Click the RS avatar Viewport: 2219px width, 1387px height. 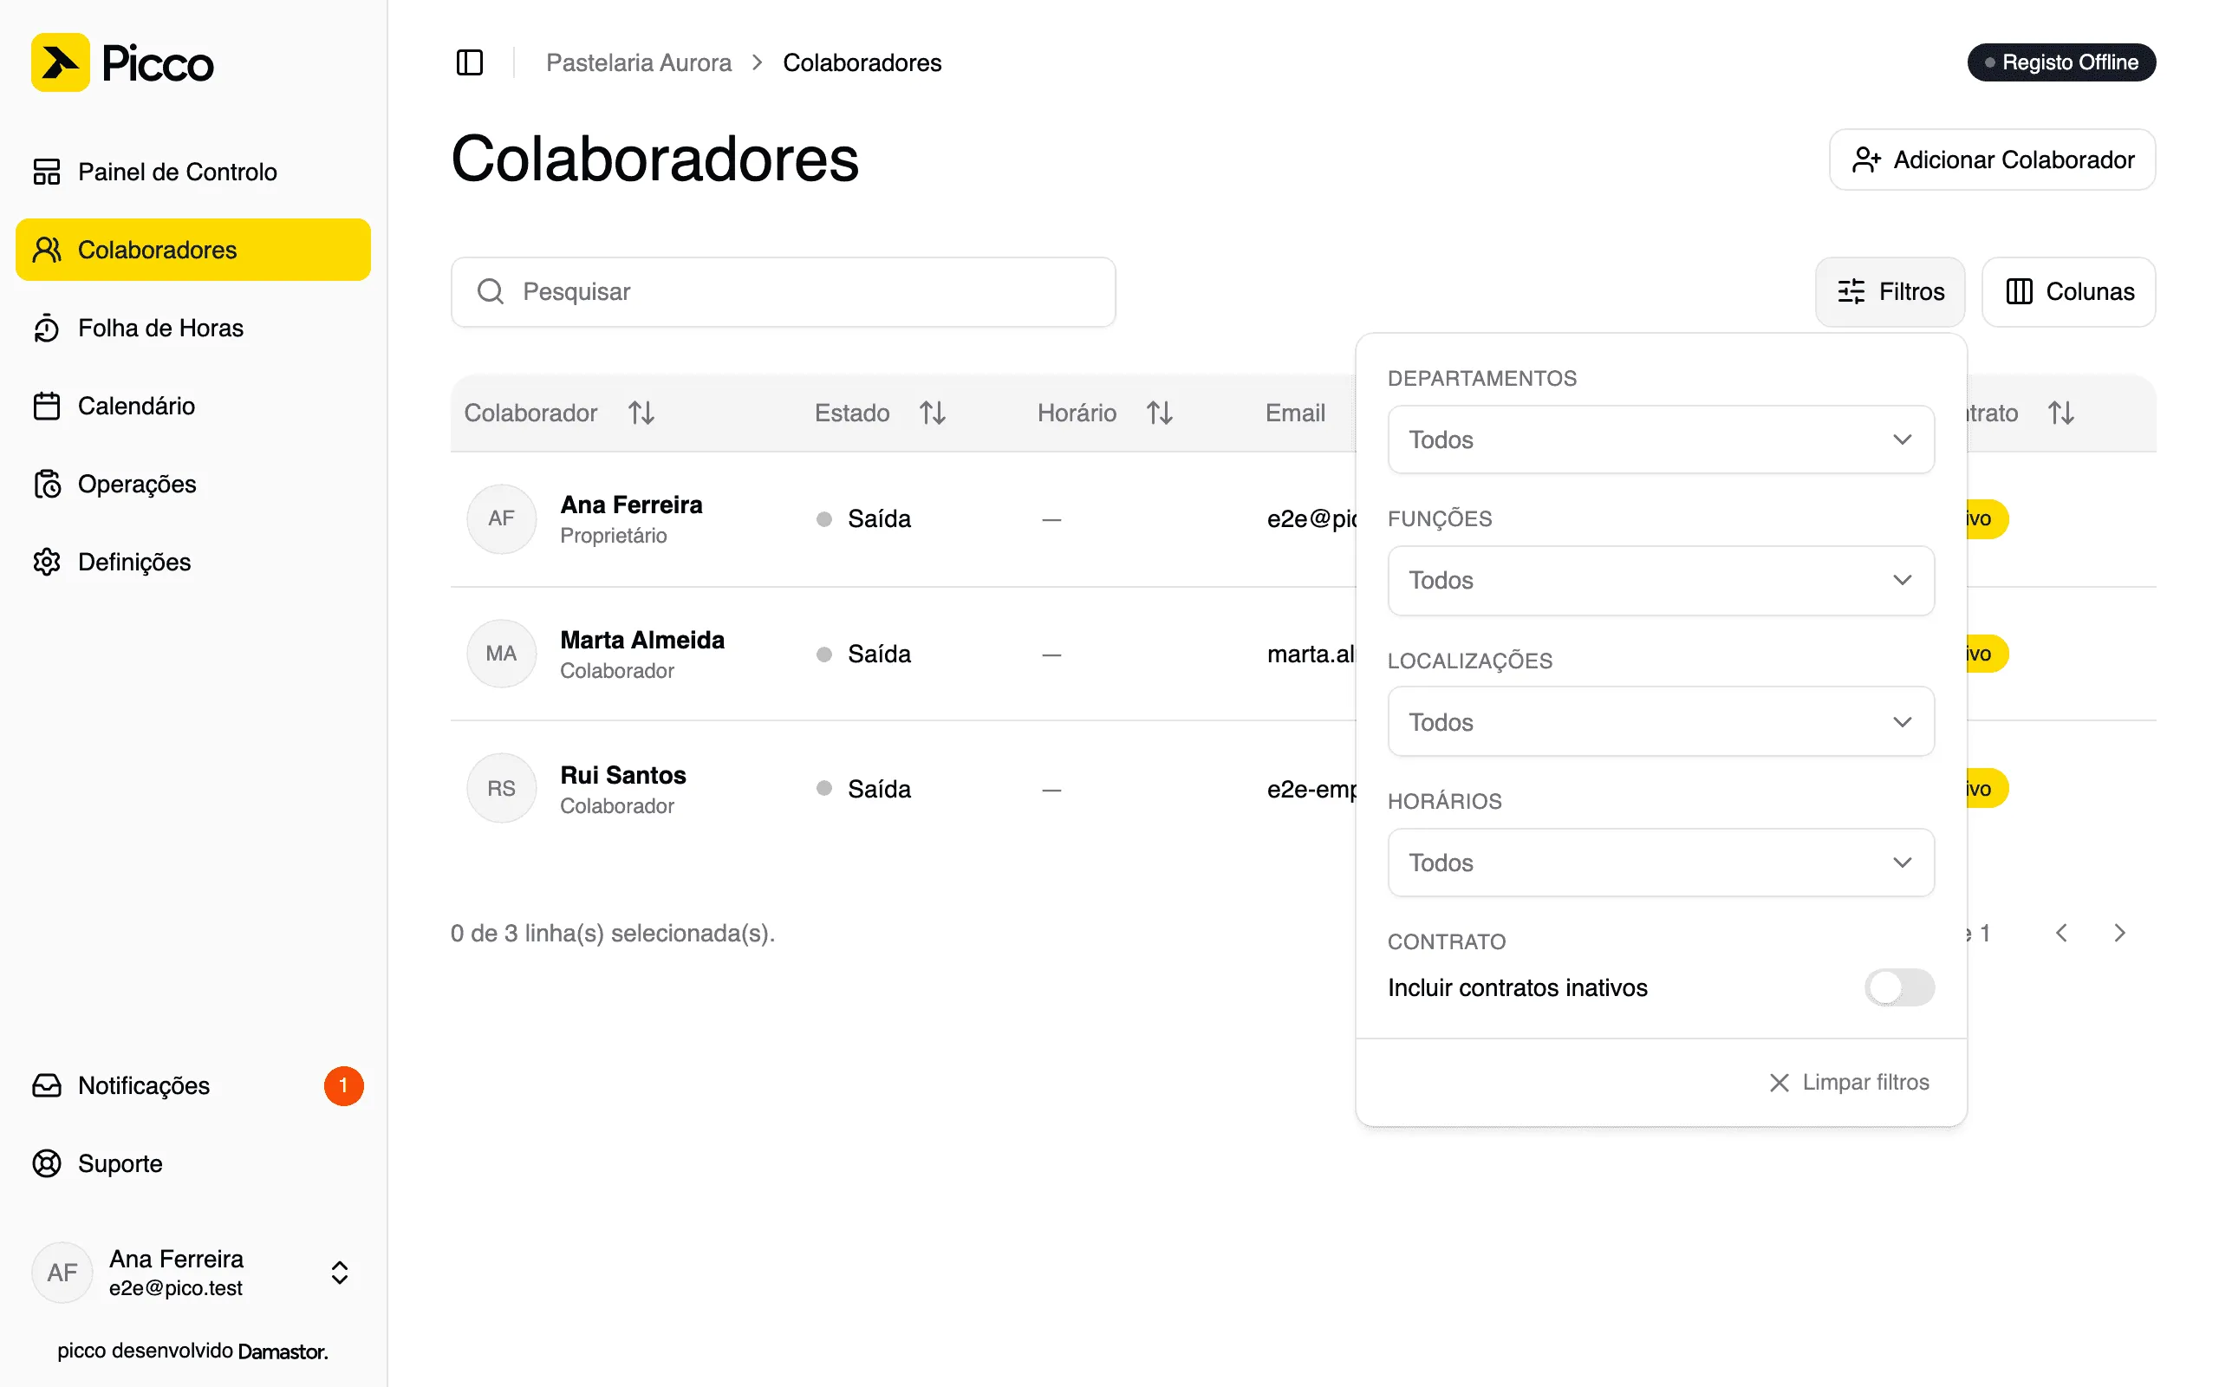502,788
